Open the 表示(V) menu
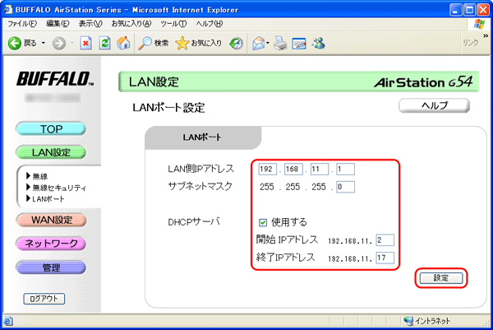Viewport: 493px width, 330px height. click(x=90, y=24)
